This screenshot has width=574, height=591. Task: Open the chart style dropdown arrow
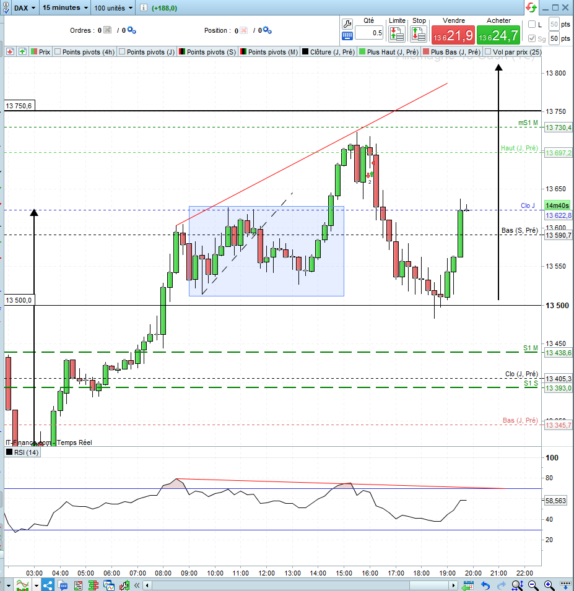(x=36, y=585)
